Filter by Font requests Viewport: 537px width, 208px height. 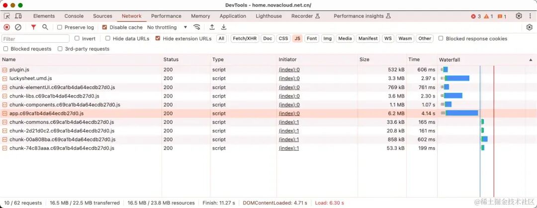click(x=312, y=38)
